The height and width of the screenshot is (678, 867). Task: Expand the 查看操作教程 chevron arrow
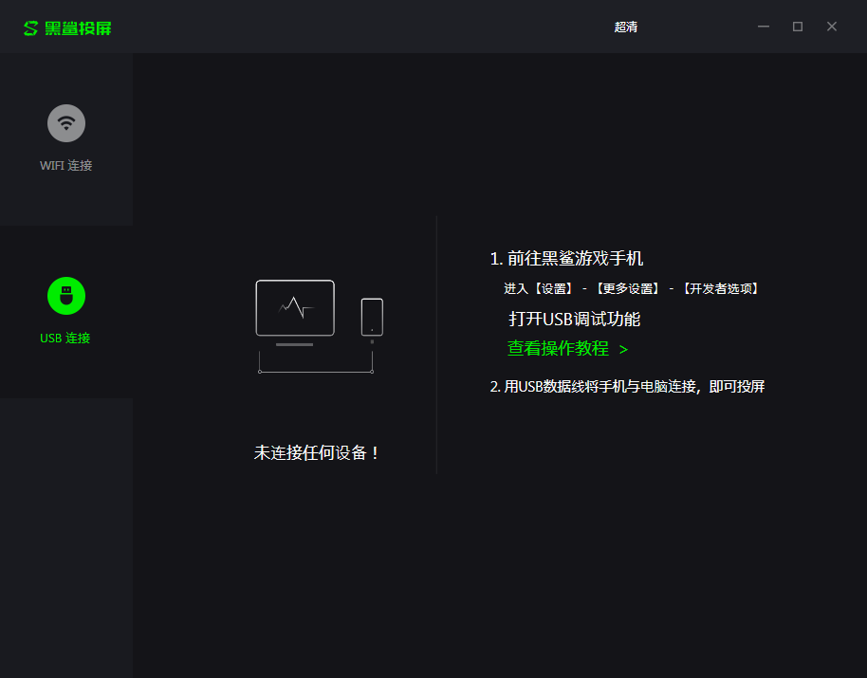[623, 349]
